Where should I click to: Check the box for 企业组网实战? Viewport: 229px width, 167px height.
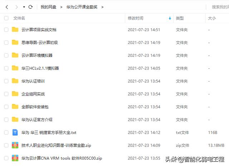pyautogui.click(x=6, y=94)
